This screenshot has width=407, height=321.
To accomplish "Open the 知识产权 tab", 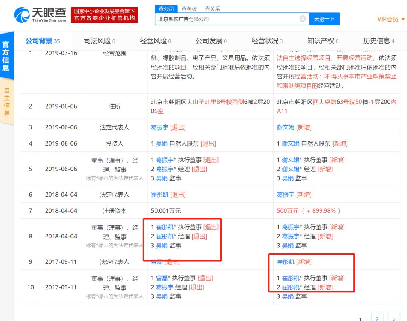I will [x=323, y=41].
